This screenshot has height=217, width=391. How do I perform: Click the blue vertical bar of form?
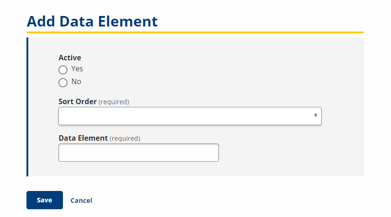tap(27, 107)
